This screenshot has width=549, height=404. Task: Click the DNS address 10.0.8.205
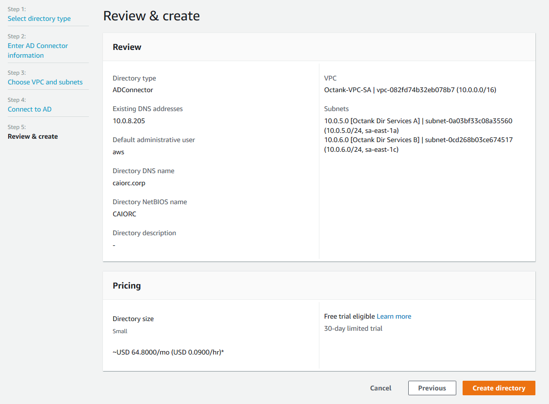coord(129,121)
